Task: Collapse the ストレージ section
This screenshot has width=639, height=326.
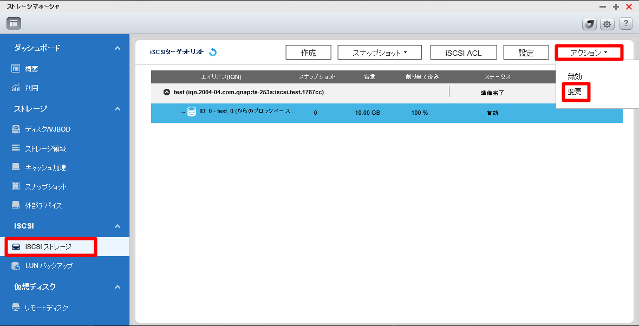Action: click(118, 109)
